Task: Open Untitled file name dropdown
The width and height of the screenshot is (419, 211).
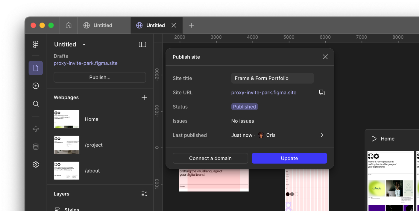Action: coord(84,44)
